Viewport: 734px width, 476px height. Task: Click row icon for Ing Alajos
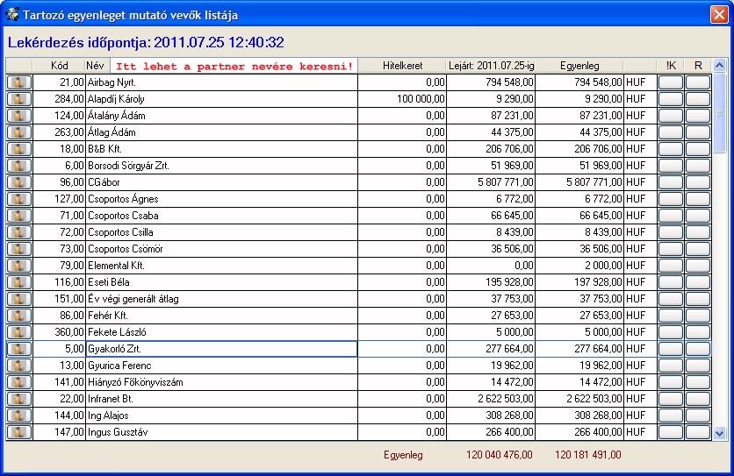pos(19,416)
